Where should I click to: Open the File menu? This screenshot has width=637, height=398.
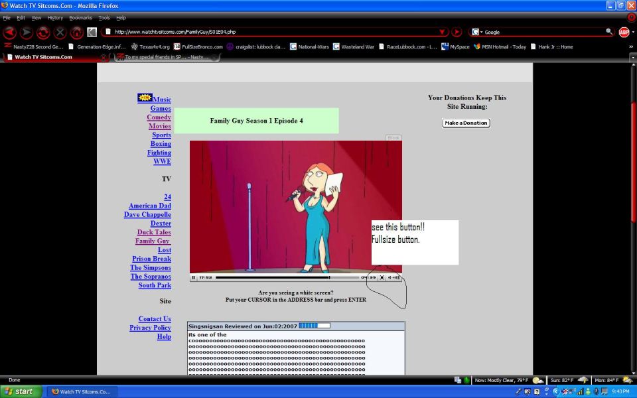pos(7,18)
